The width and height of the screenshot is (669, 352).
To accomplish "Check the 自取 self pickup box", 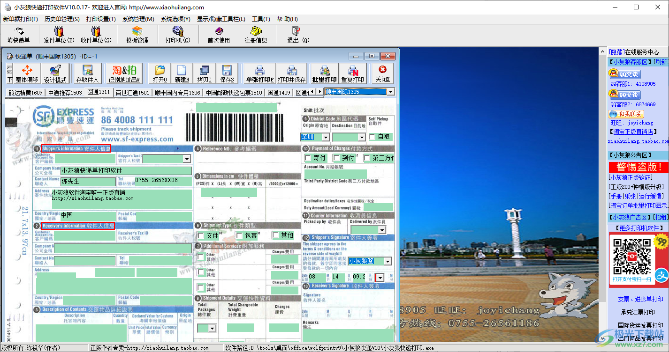I will (x=373, y=137).
